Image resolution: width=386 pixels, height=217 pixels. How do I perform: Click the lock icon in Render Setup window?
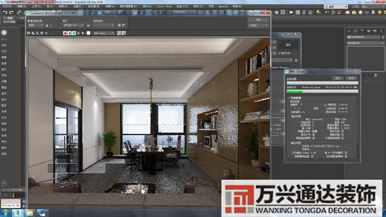pyautogui.click(x=296, y=60)
